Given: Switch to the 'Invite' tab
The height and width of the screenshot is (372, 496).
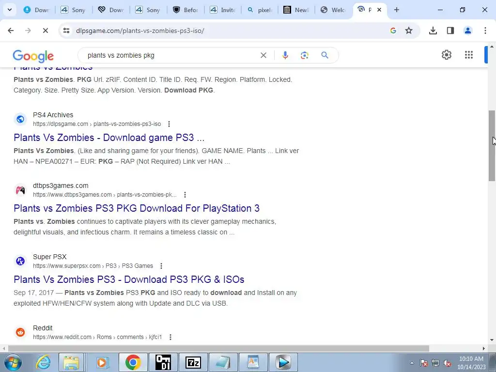Looking at the screenshot, I should pos(223,10).
